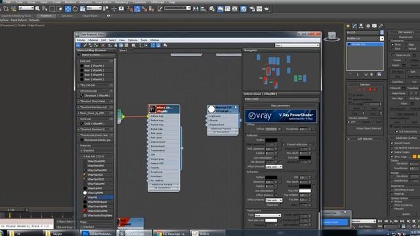This screenshot has width=420, height=236.
Task: Open the Edit menu in Slate Material Editor
Action: coord(103,40)
